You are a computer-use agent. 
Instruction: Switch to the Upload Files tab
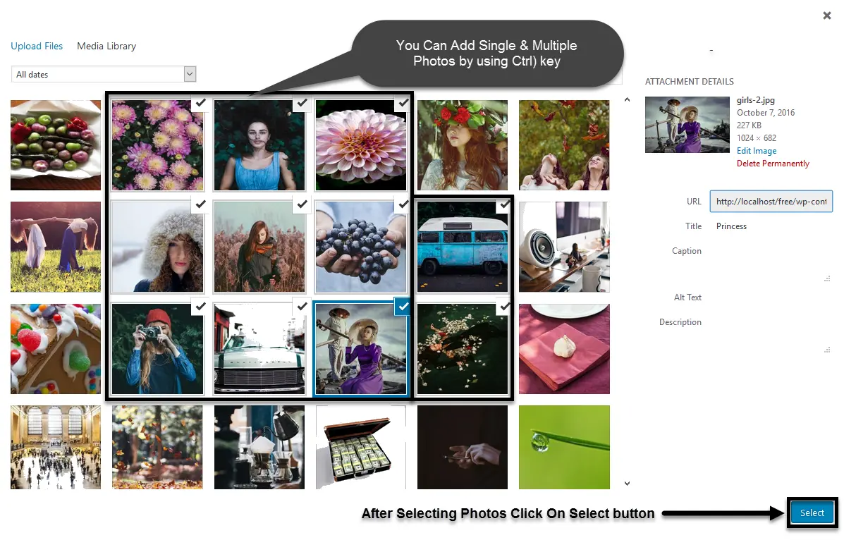(x=37, y=47)
